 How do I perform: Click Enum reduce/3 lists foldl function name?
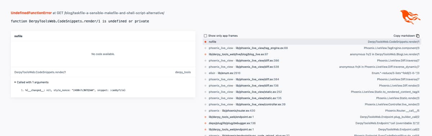point(396,73)
